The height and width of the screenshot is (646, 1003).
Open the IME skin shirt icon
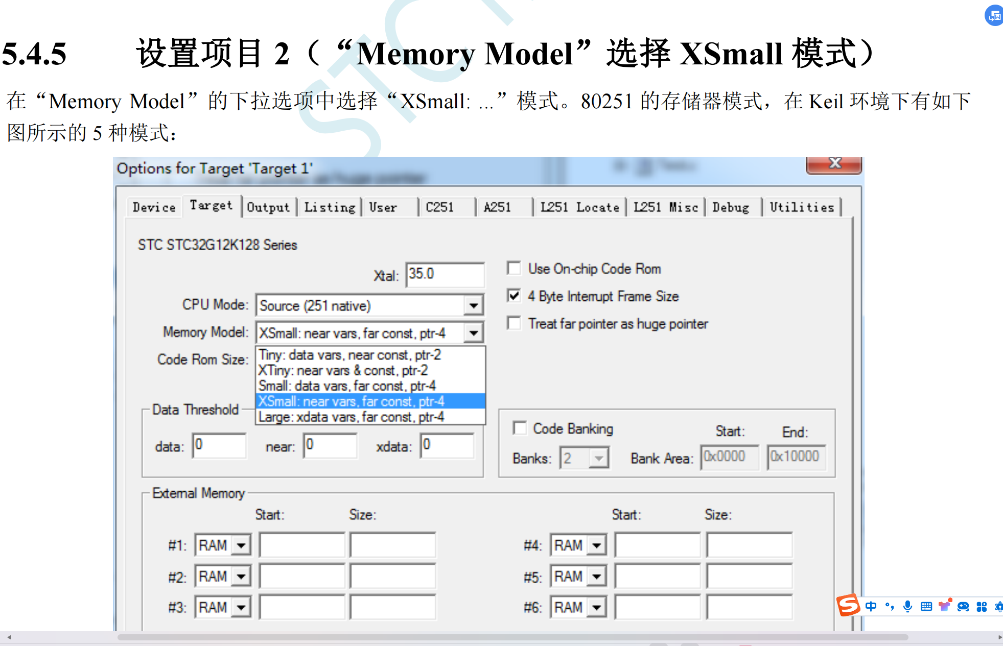point(945,606)
